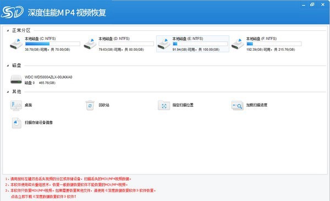
Task: Select the WDC WD5000AZLX hard disk icon
Action: tap(16, 79)
